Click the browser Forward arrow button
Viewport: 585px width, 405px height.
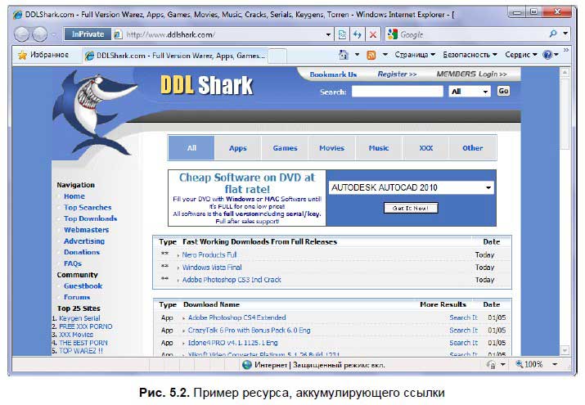[x=40, y=34]
